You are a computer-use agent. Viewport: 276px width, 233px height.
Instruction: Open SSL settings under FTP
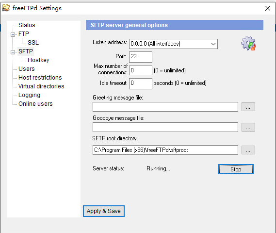point(33,43)
